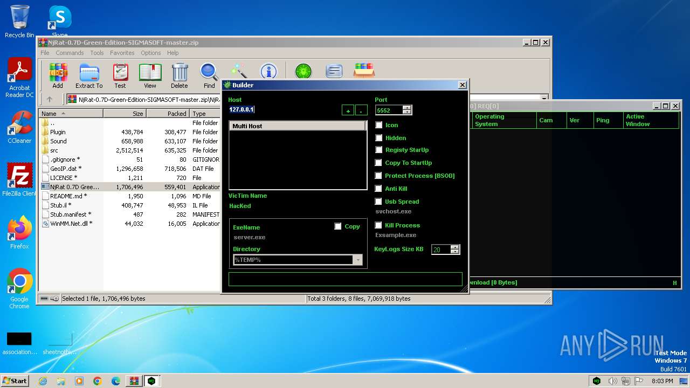The height and width of the screenshot is (388, 690).
Task: Select the Skype desktop shortcut
Action: coord(59,22)
